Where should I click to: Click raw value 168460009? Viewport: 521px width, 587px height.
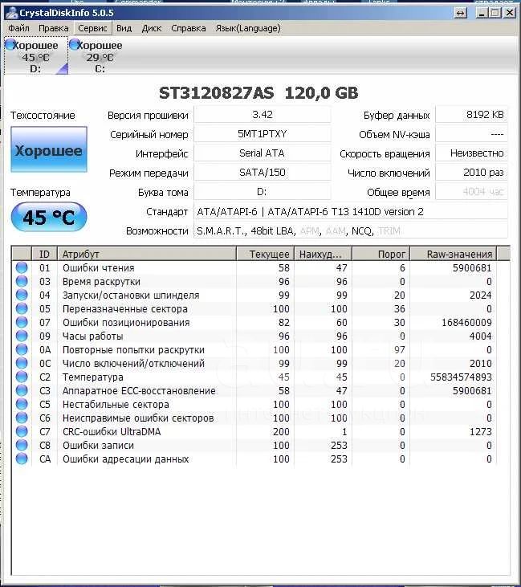coord(466,322)
